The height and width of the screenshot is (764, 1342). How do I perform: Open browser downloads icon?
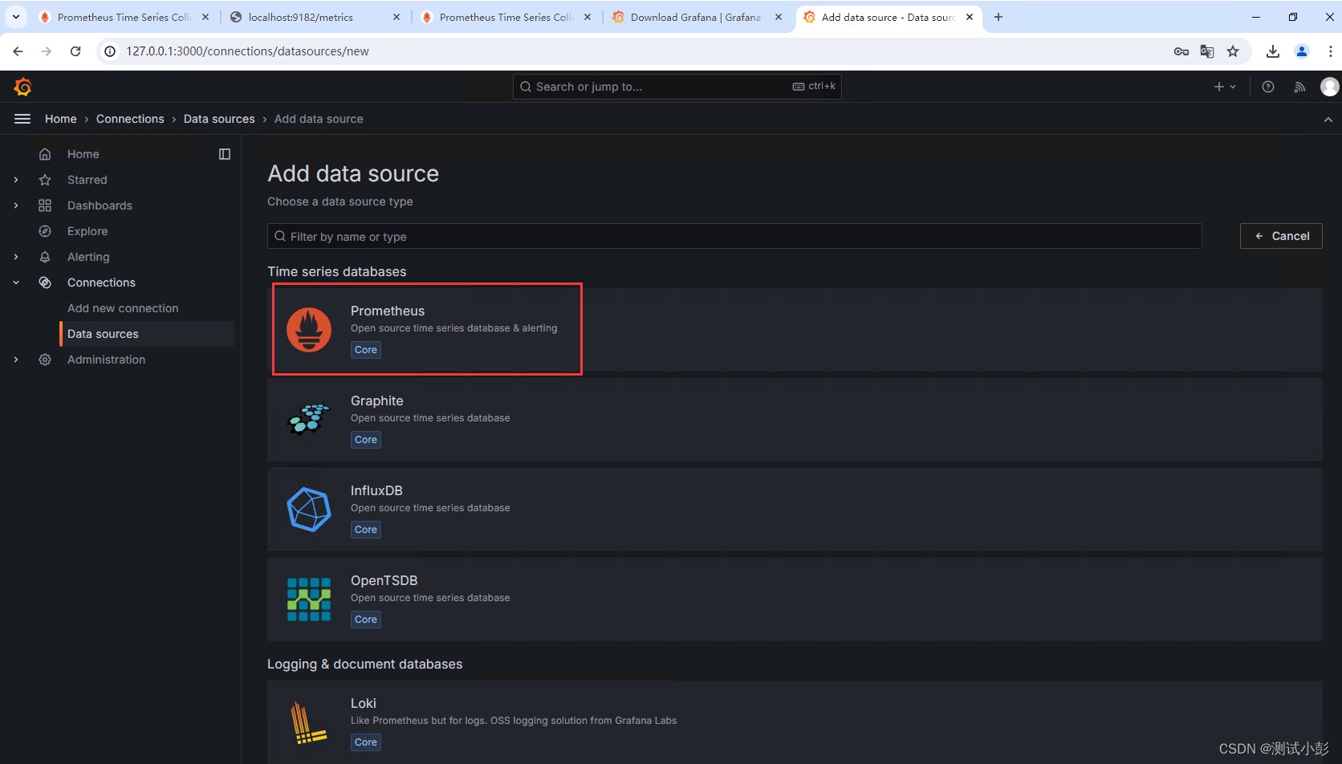coord(1273,51)
